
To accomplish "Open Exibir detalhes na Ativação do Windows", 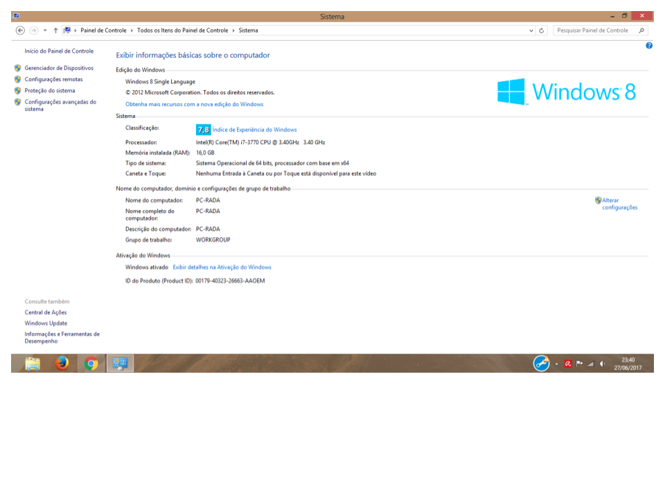I will [x=222, y=268].
